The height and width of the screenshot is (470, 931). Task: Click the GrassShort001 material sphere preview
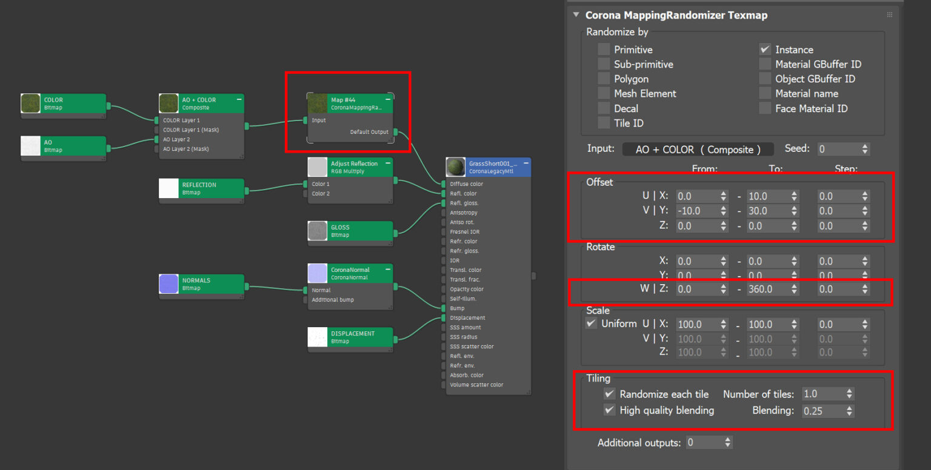[455, 167]
